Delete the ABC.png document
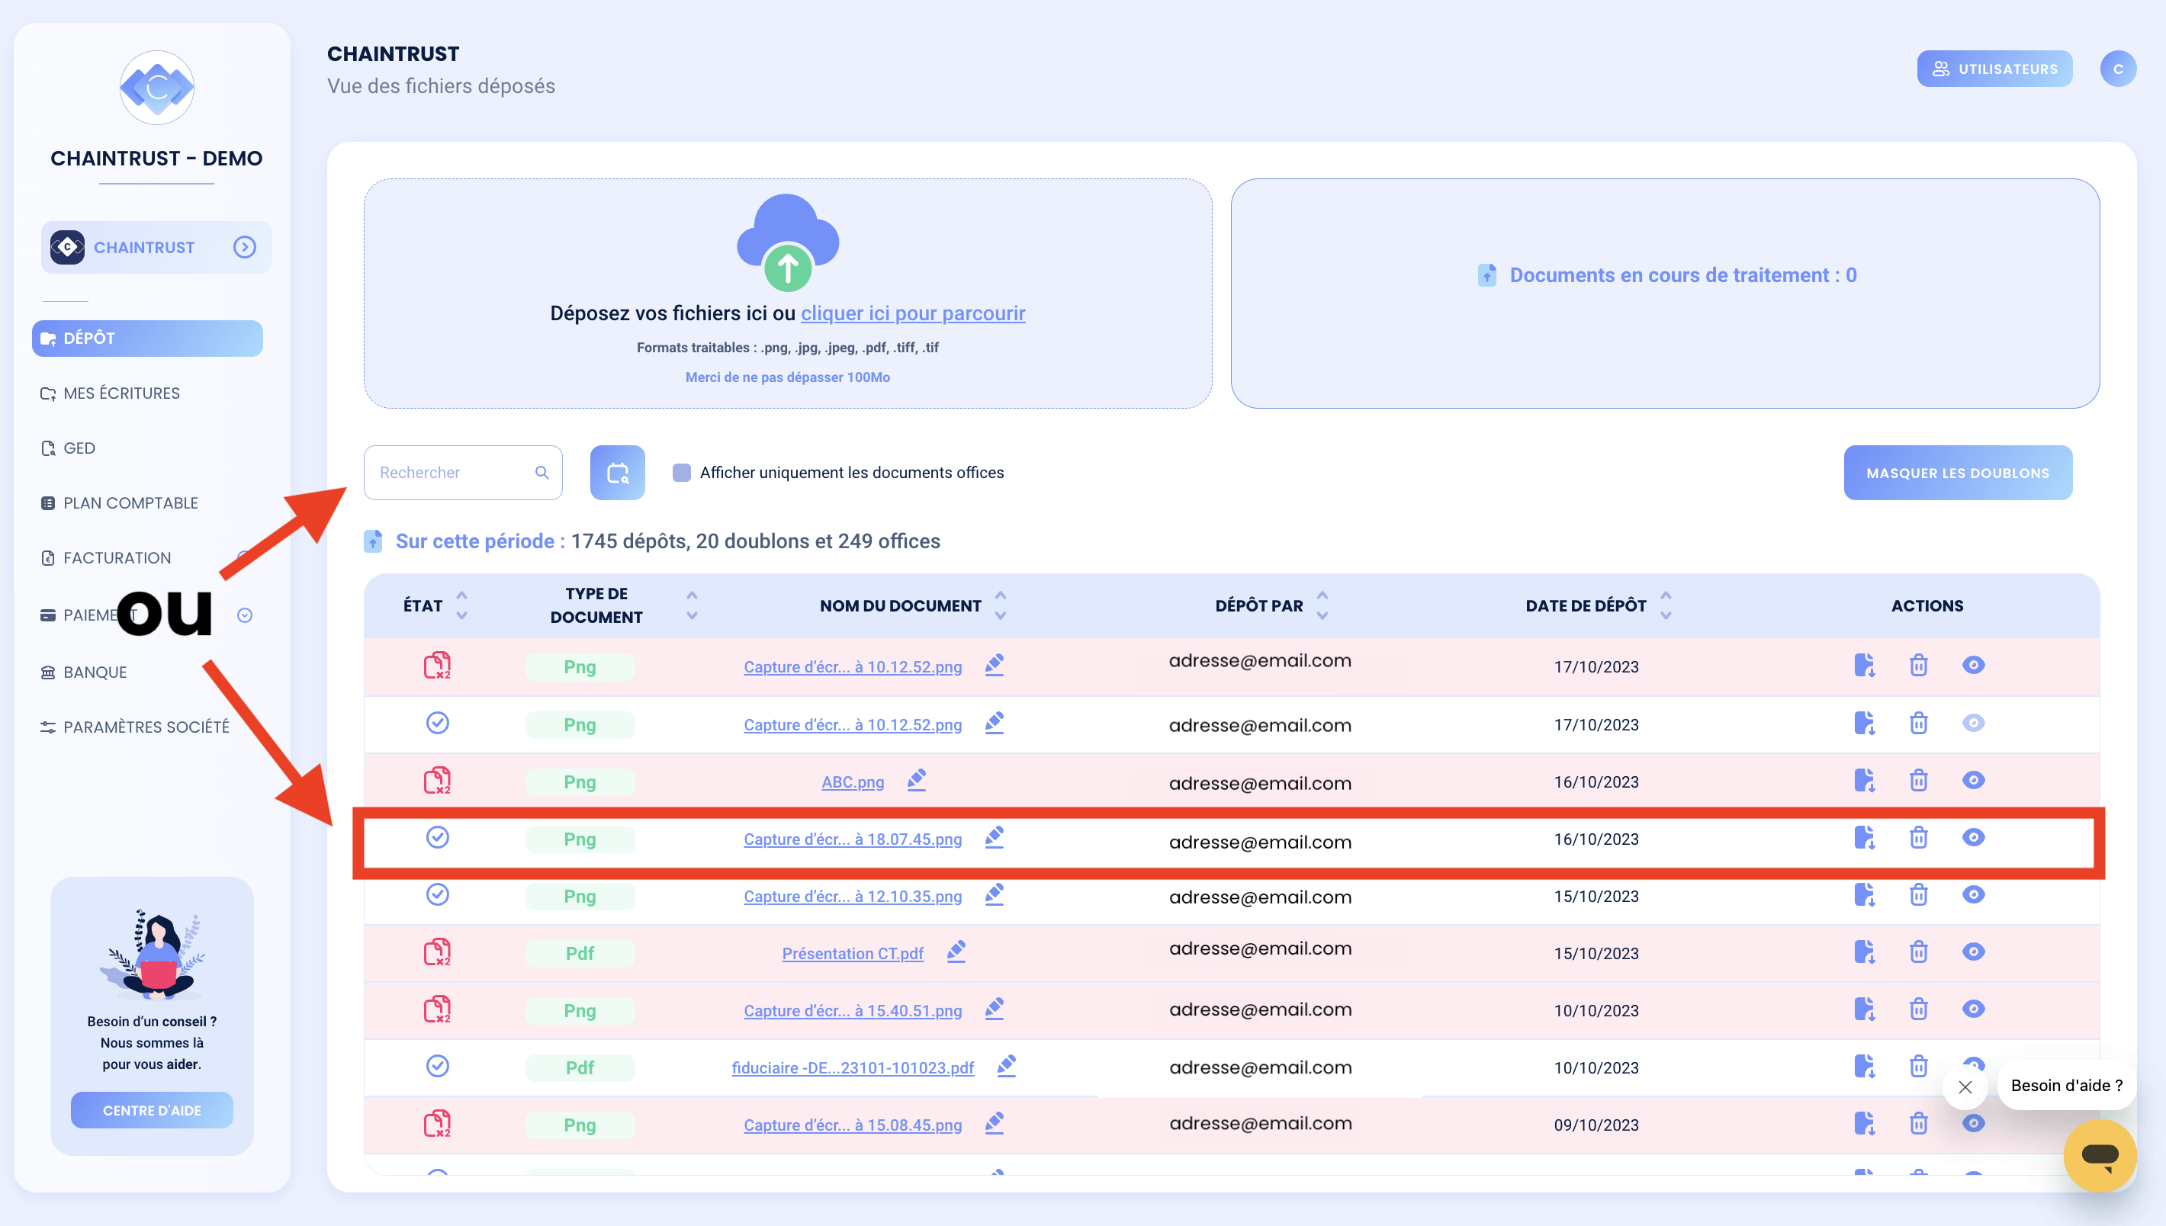This screenshot has height=1226, width=2166. coord(1918,780)
